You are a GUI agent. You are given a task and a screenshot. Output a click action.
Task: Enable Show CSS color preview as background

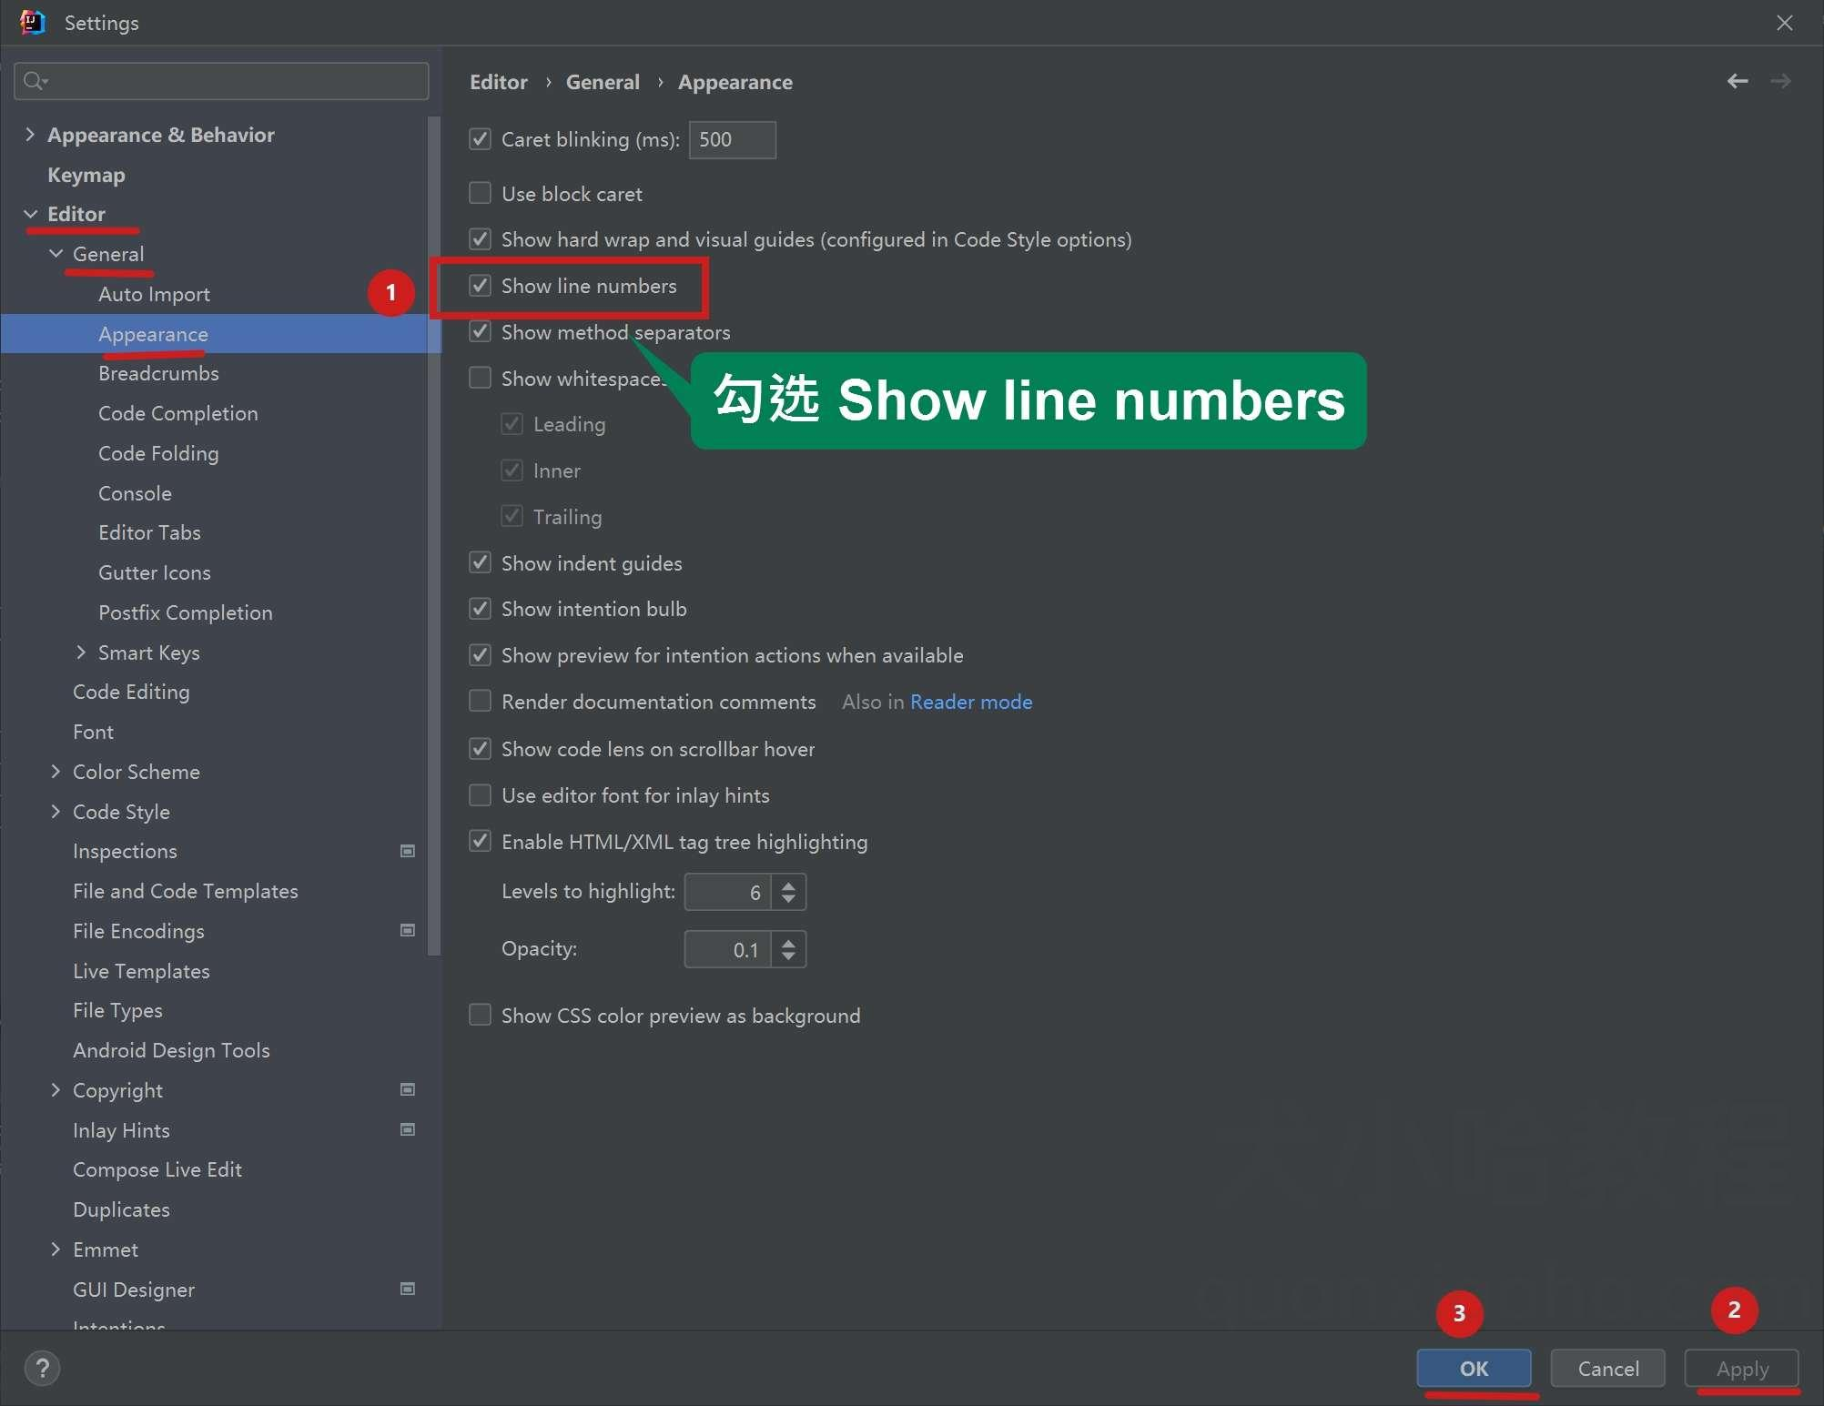tap(481, 1015)
